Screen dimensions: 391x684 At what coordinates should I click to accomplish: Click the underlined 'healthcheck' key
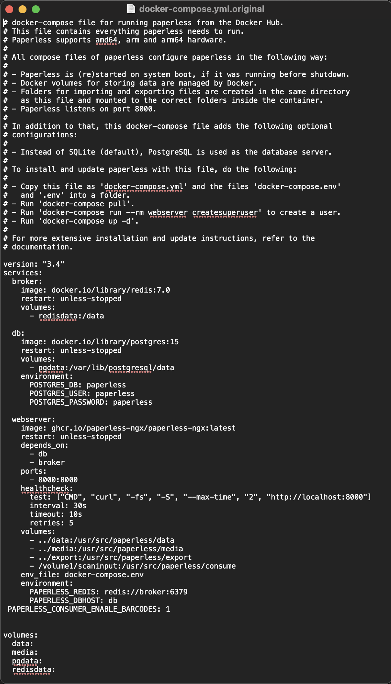pos(45,489)
